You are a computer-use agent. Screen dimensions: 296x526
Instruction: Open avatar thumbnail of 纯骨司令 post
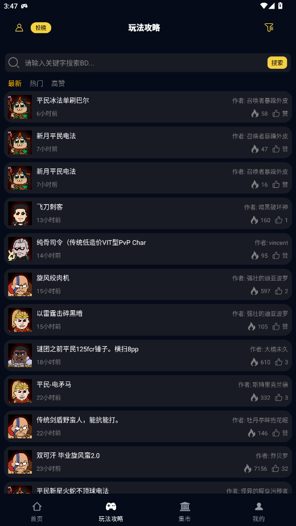point(20,249)
